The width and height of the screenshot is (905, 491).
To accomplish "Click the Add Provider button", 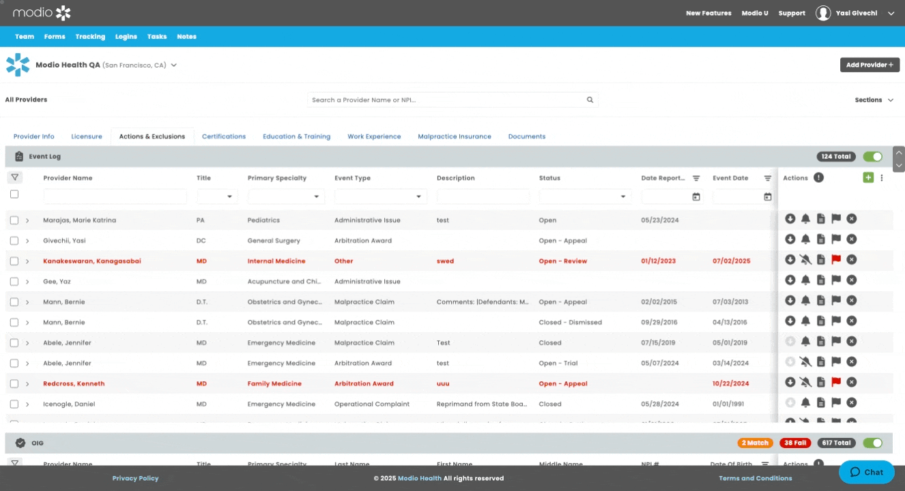I will [870, 65].
